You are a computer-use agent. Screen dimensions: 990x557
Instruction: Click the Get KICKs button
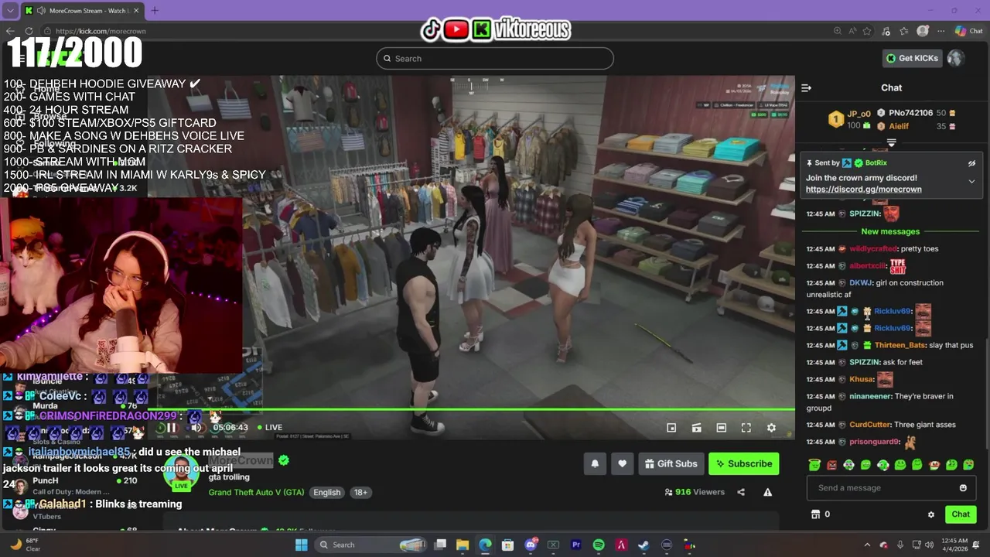913,58
